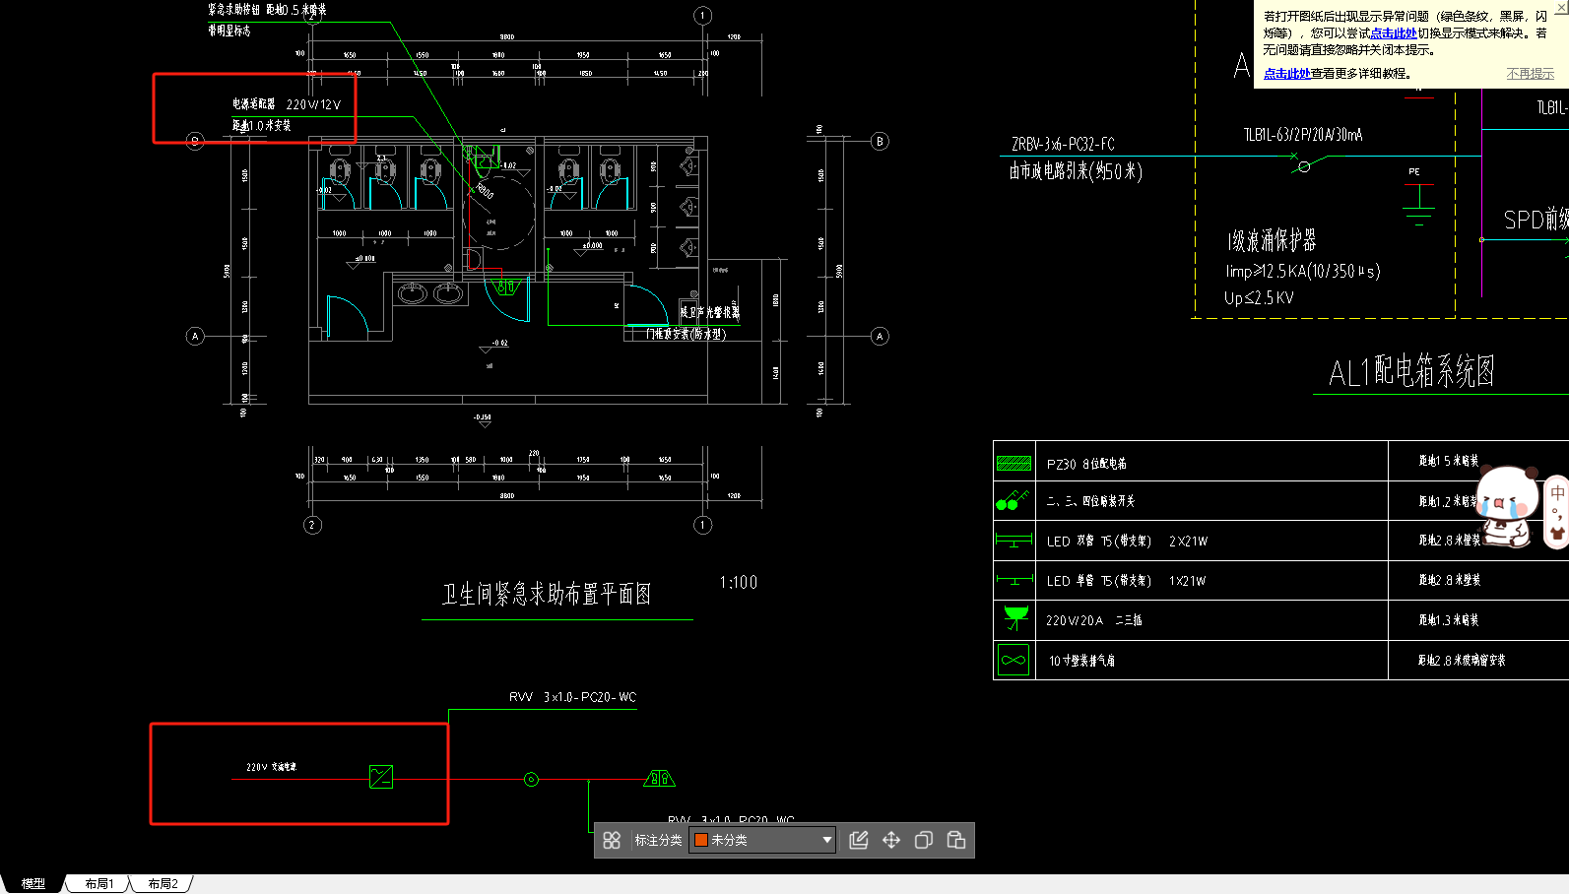Select the move annotation cross-arrow icon

click(x=891, y=840)
